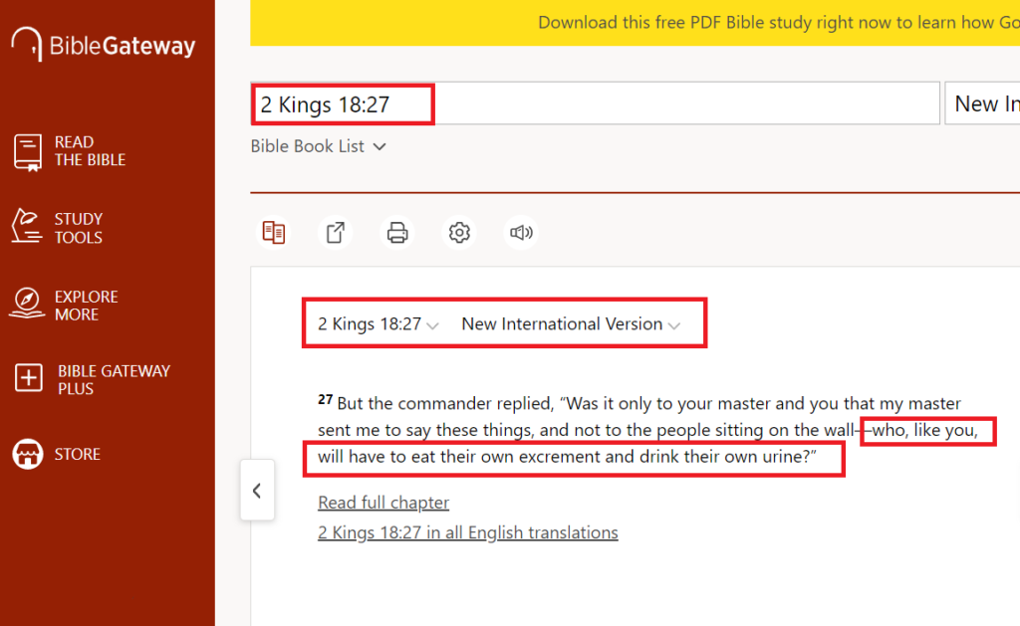The image size is (1020, 626).
Task: Click the Read the Bible book icon
Action: click(x=27, y=152)
